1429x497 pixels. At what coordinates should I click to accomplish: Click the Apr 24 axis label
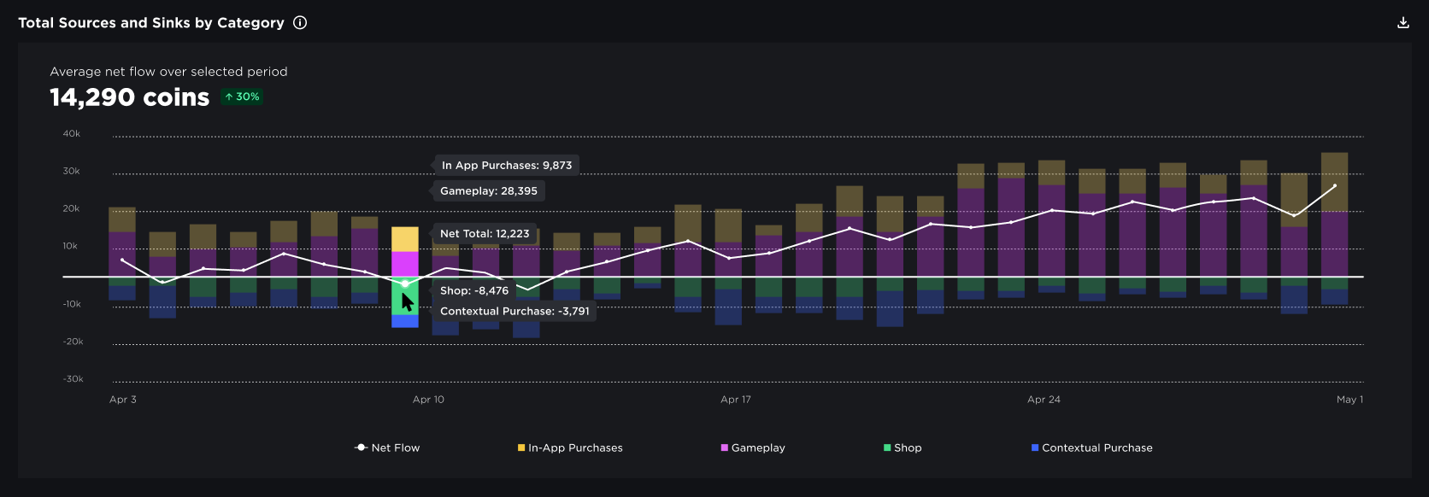click(1044, 400)
